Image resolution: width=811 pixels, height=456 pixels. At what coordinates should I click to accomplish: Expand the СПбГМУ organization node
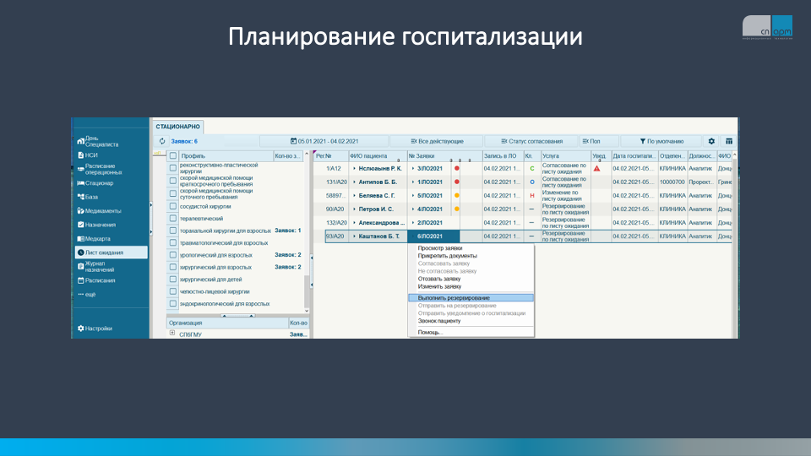click(x=172, y=334)
